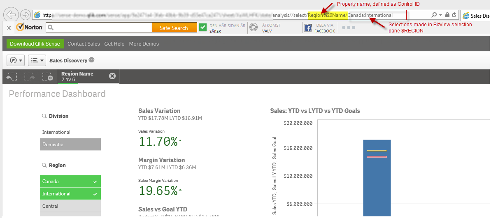
Task: Open the address bar dropdown arrow
Action: (x=441, y=15)
